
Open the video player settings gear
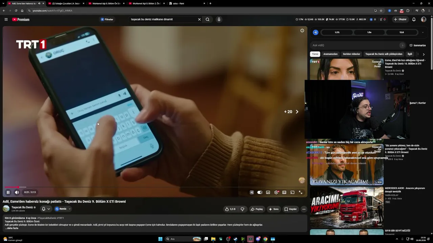276,192
